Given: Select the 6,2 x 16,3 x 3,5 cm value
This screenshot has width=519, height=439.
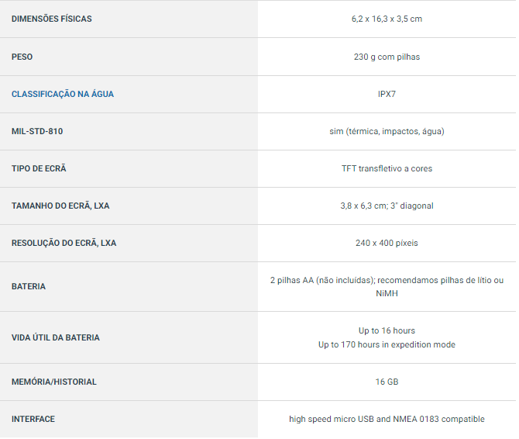Looking at the screenshot, I should pos(387,19).
